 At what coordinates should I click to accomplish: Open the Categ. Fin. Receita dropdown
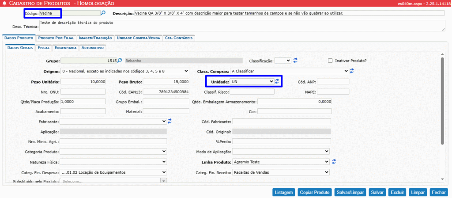point(281,172)
